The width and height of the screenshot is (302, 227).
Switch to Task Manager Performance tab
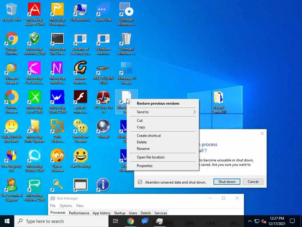(79, 213)
